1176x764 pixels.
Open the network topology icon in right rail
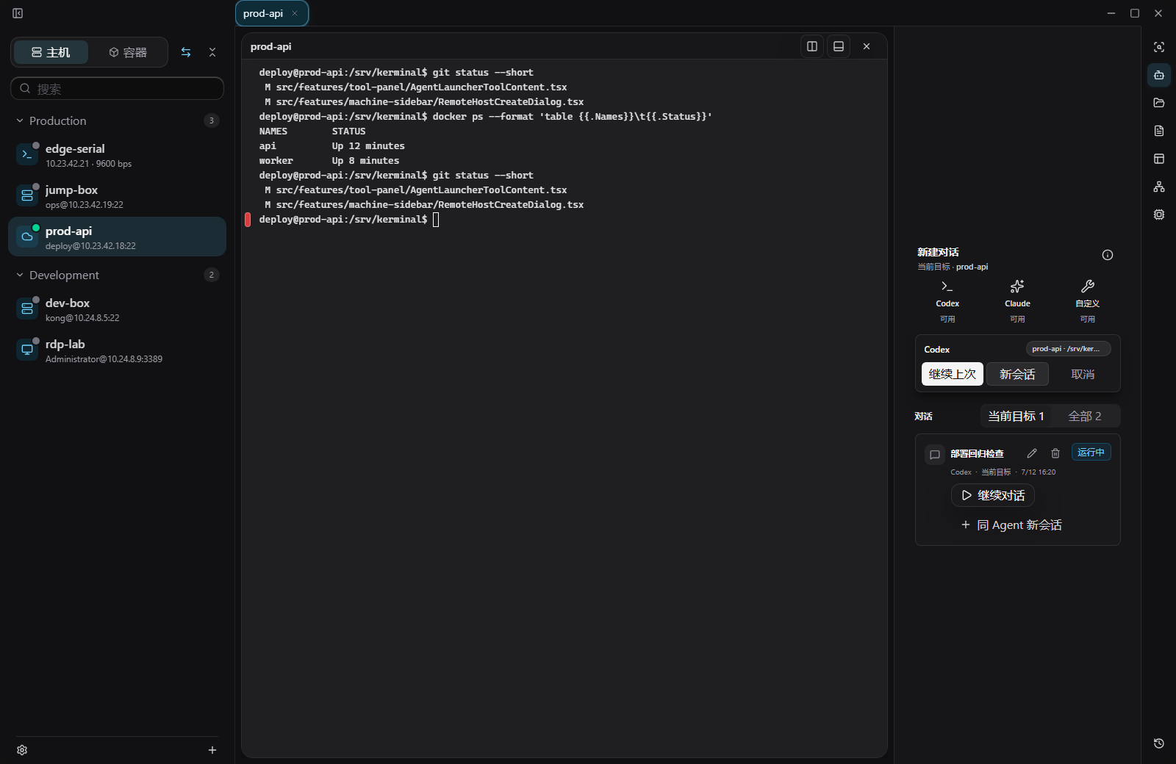coord(1159,187)
